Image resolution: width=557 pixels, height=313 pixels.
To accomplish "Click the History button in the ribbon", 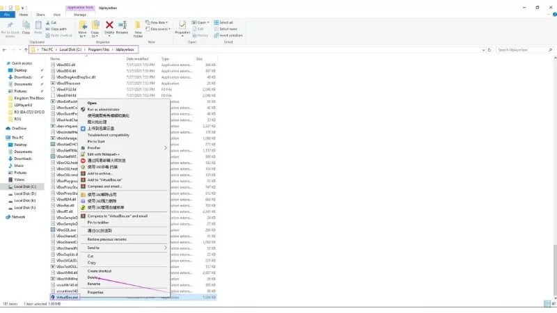I will tap(201, 35).
